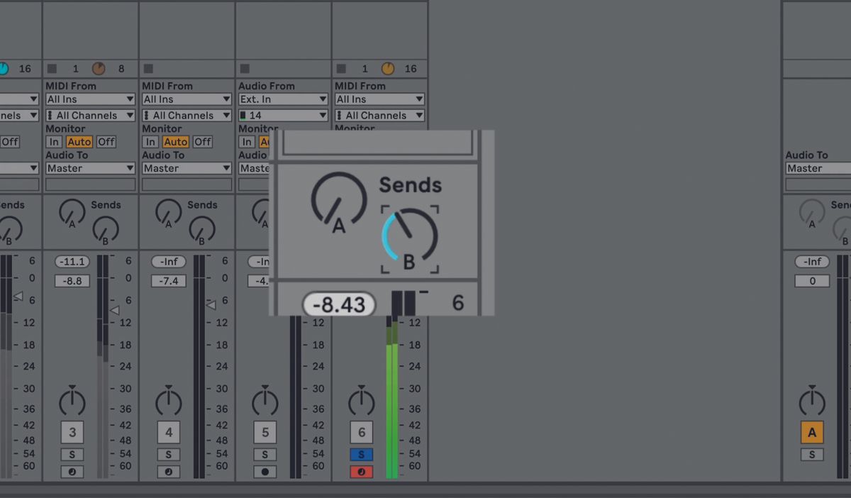851x498 pixels.
Task: Click the -8.43 send value field
Action: click(338, 304)
